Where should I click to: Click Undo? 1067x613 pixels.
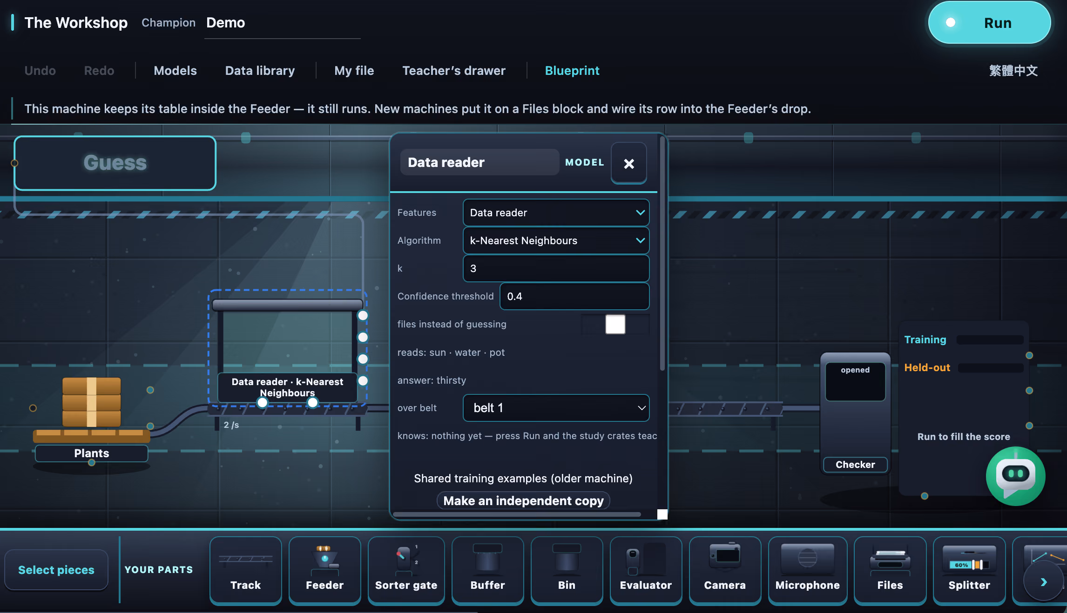click(40, 71)
